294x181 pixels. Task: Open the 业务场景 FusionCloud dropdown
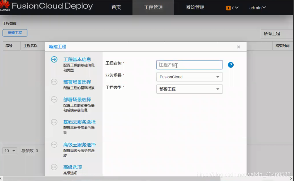pyautogui.click(x=189, y=77)
